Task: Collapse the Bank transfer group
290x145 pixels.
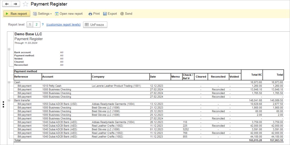Action: (9, 100)
